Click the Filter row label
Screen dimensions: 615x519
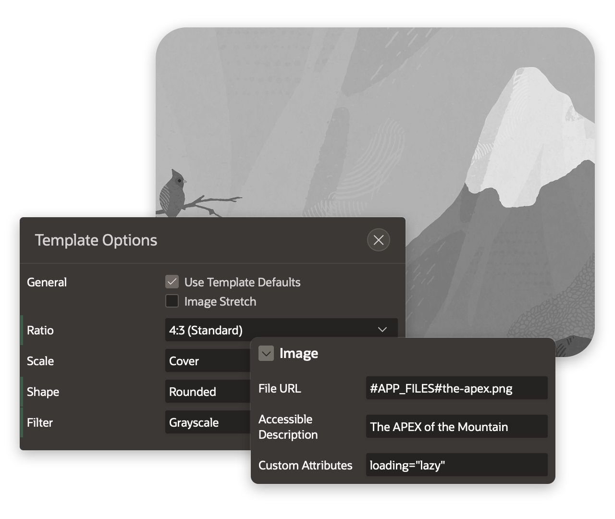tap(39, 422)
